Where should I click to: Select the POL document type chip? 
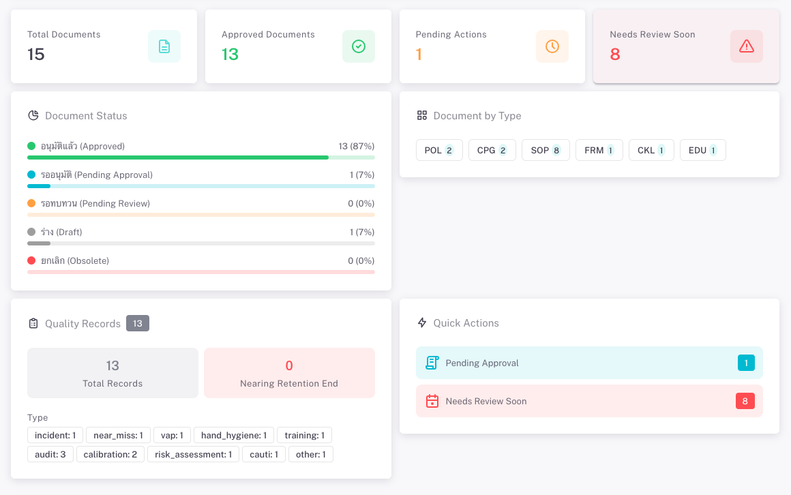[x=439, y=150]
